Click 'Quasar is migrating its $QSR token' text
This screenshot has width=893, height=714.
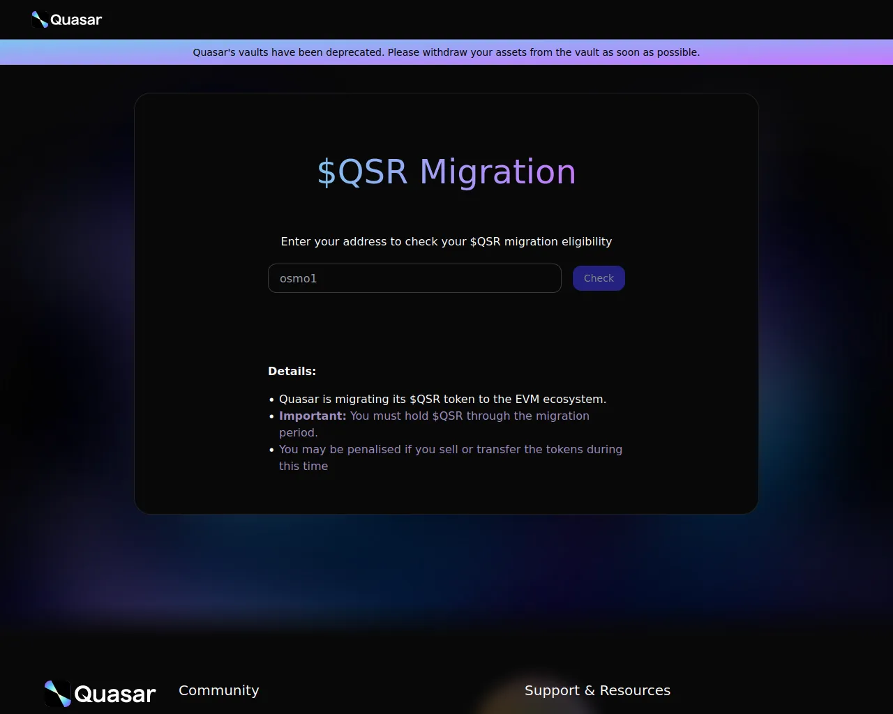click(442, 399)
